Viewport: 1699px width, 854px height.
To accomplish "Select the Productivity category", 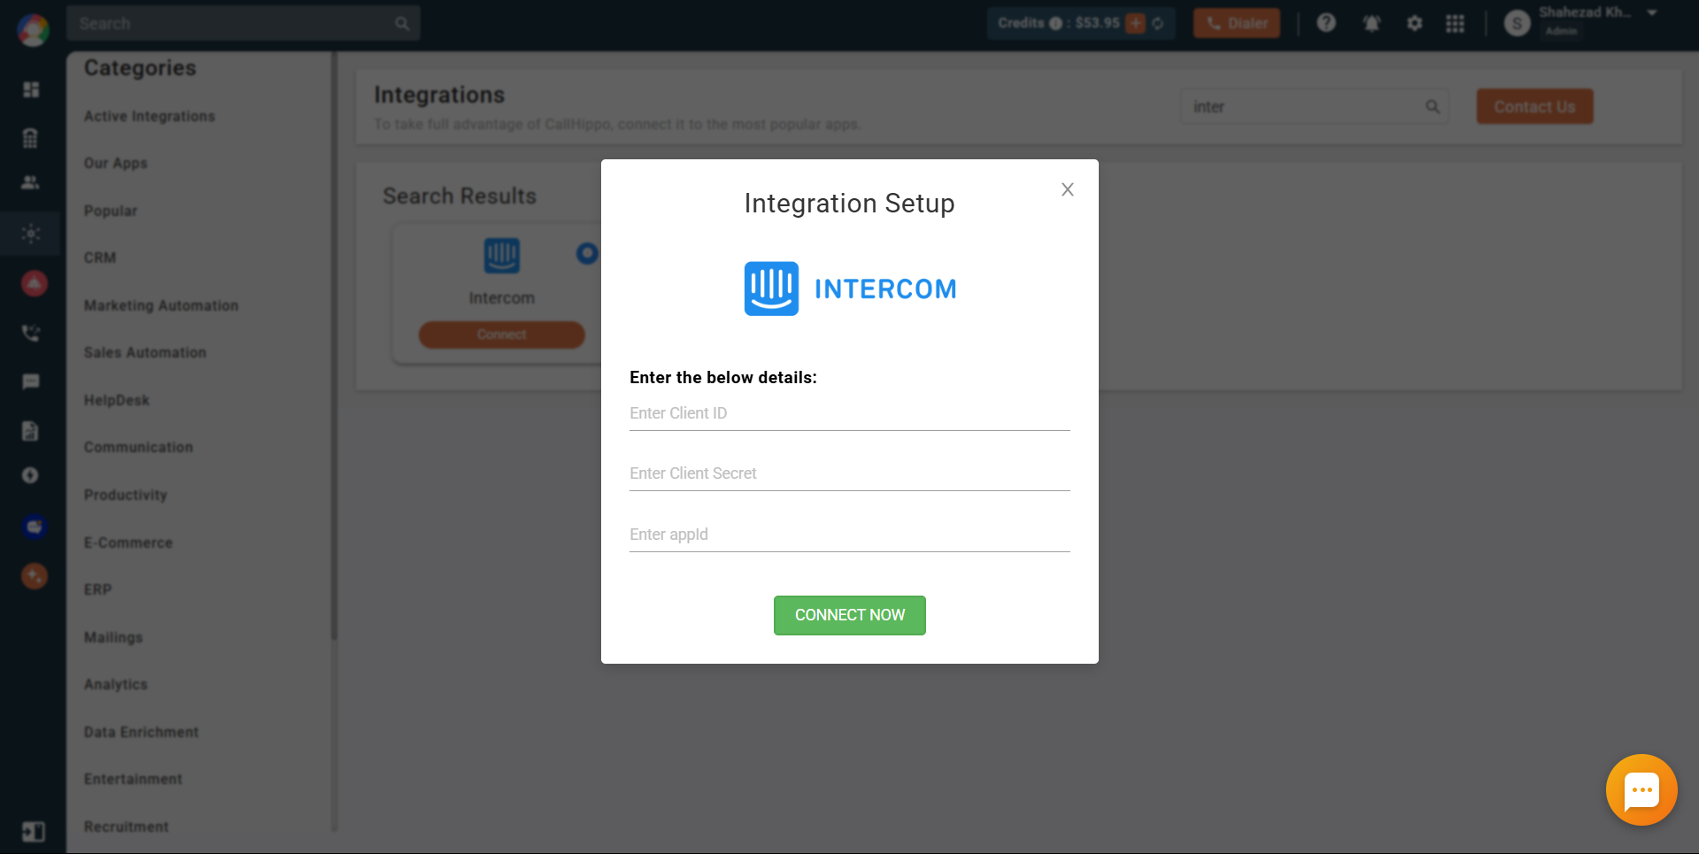I will click(126, 495).
